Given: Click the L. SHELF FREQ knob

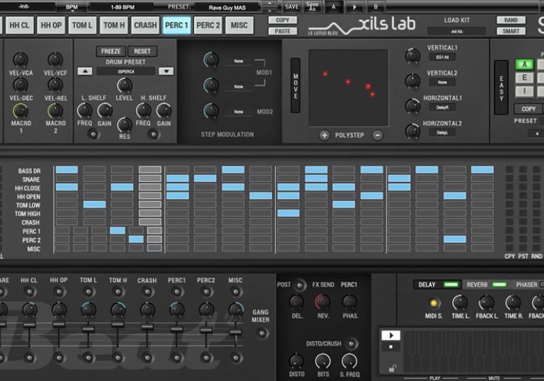Looking at the screenshot, I should [84, 111].
